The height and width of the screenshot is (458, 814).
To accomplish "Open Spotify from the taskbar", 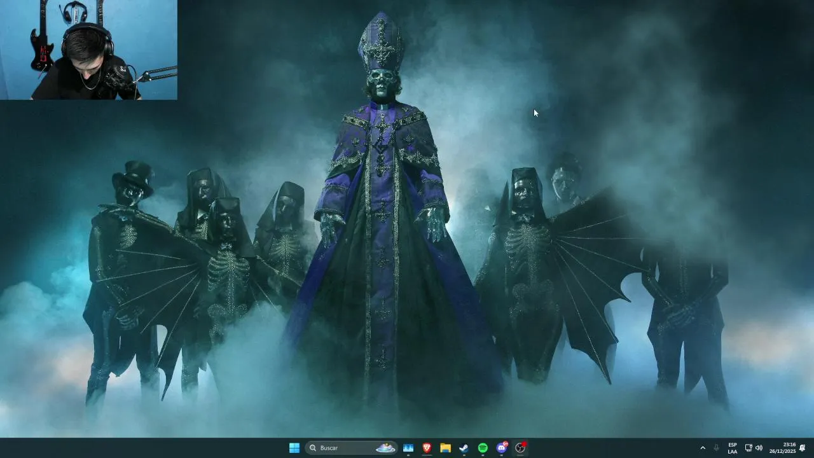I will click(483, 448).
